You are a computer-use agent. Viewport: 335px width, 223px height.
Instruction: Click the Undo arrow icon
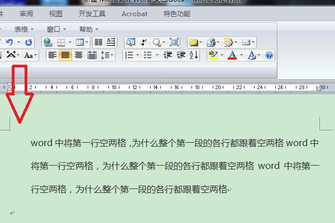(x=9, y=42)
